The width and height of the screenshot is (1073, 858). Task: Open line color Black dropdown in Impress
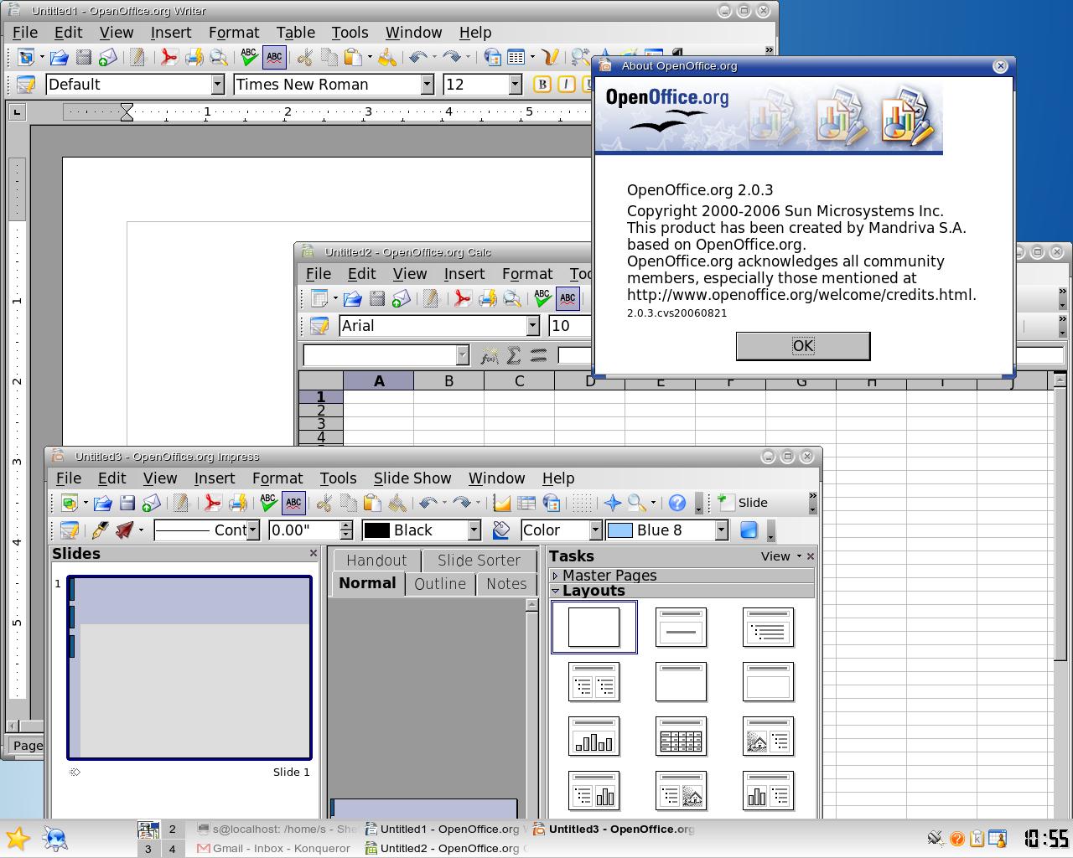(474, 530)
